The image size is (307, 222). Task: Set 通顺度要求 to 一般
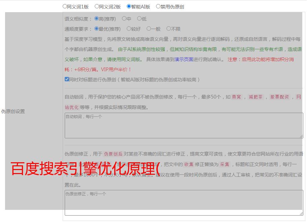tap(149, 29)
